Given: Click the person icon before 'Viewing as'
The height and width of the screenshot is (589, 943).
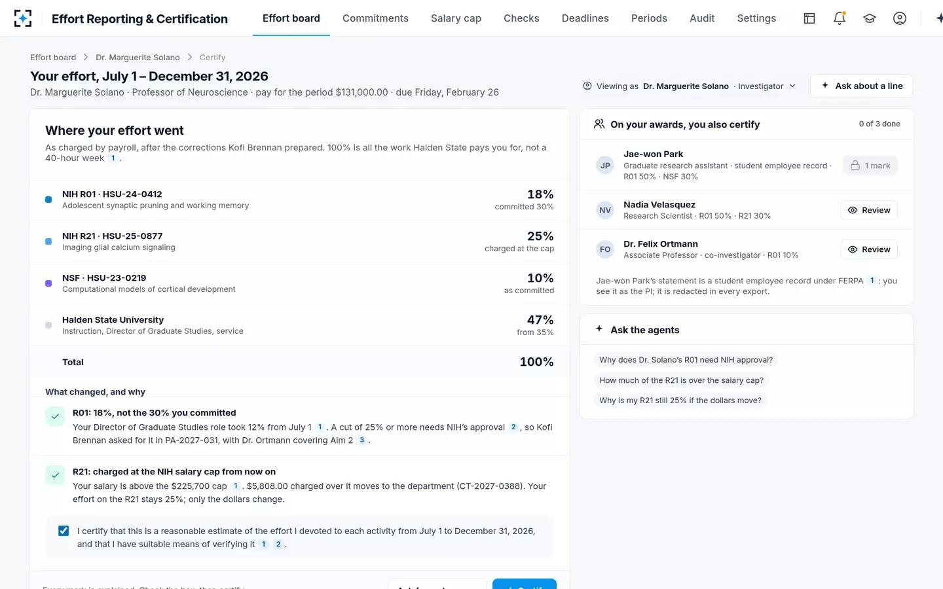Looking at the screenshot, I should 587,86.
